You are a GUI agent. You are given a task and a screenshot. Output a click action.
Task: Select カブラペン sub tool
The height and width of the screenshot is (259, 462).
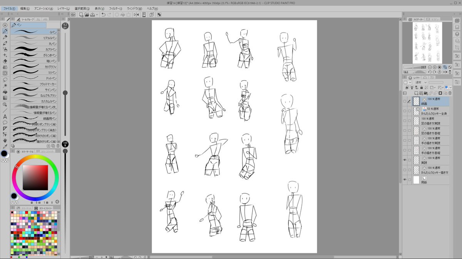[x=35, y=49]
